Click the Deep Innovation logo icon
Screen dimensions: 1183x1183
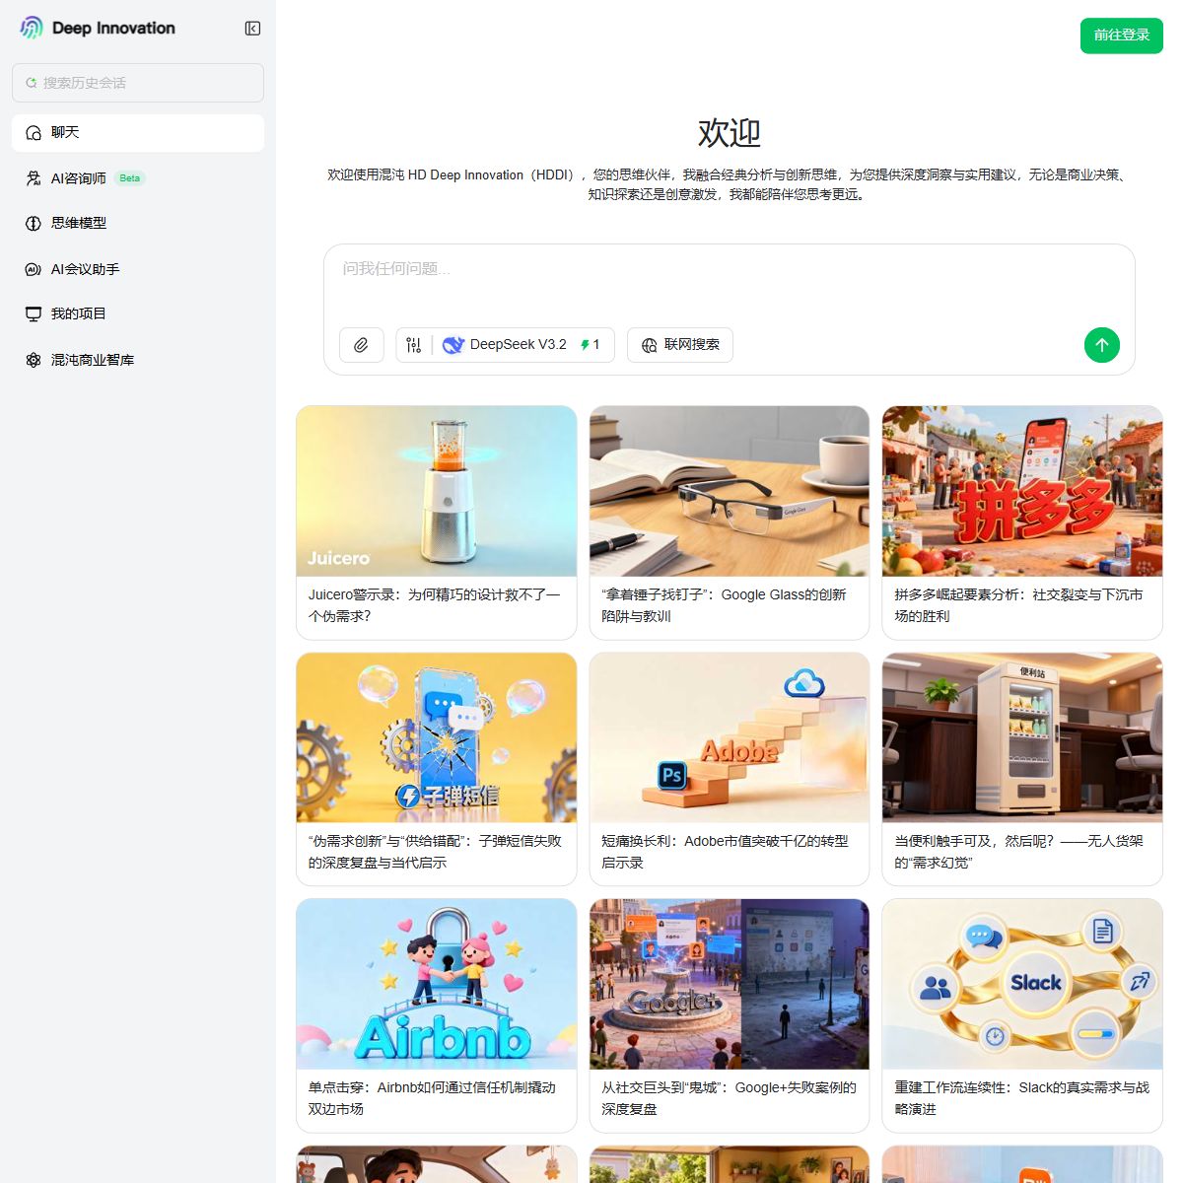(32, 28)
